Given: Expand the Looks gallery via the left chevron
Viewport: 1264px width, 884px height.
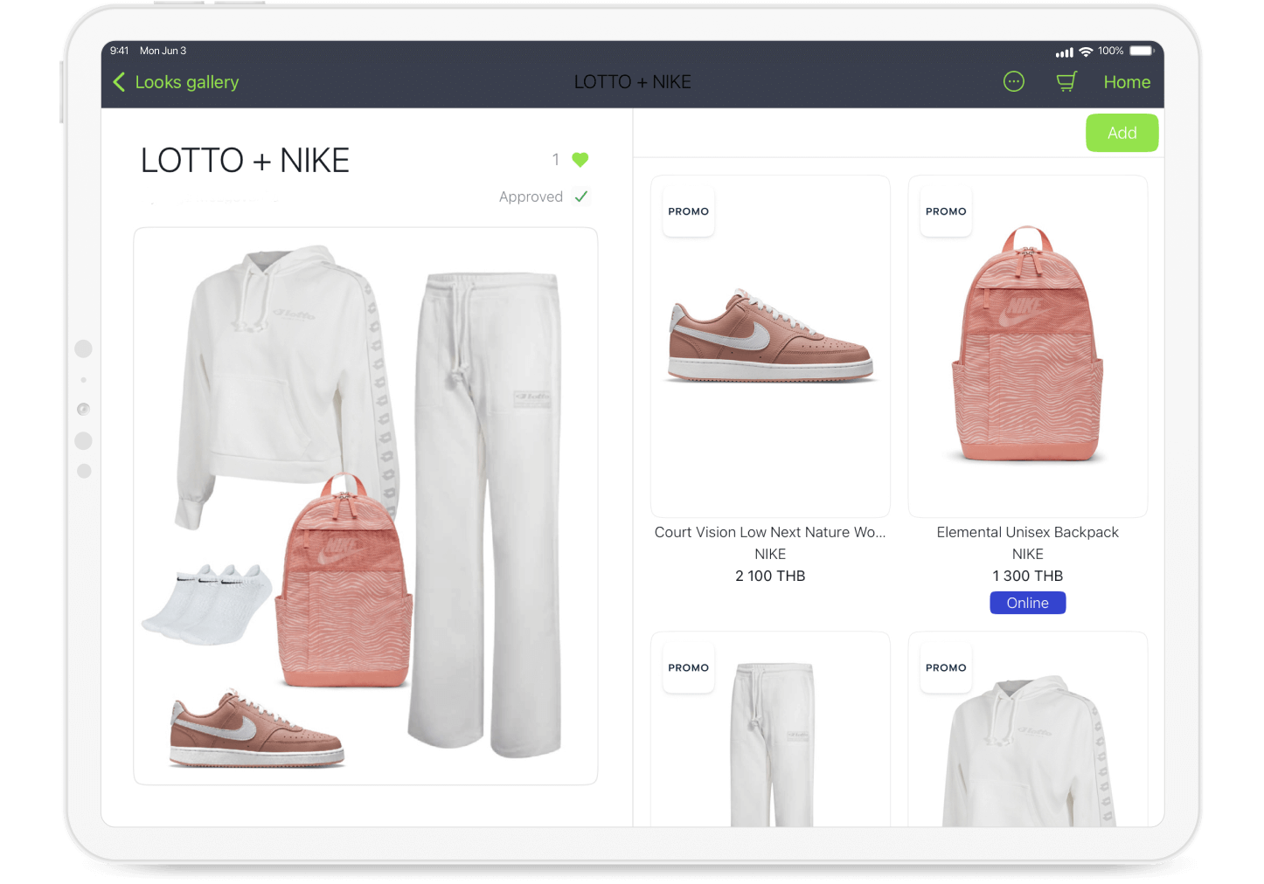Looking at the screenshot, I should [119, 81].
